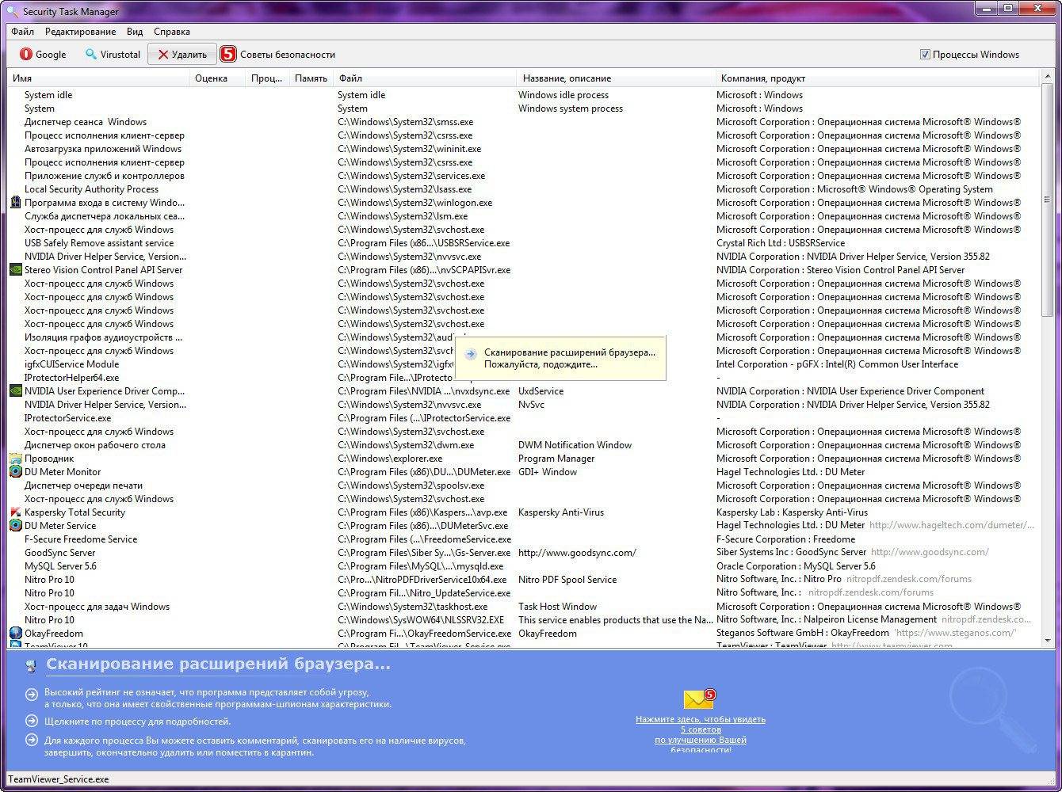Sort by Компания, продукт column header
The height and width of the screenshot is (792, 1062).
point(877,78)
